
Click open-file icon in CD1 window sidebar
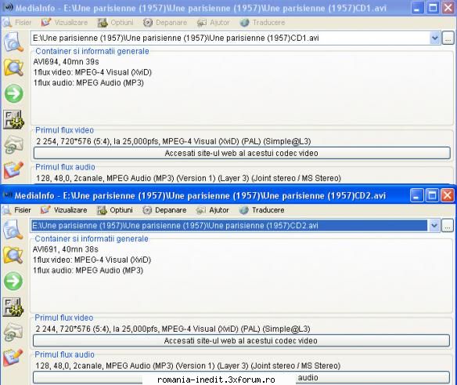click(x=13, y=42)
